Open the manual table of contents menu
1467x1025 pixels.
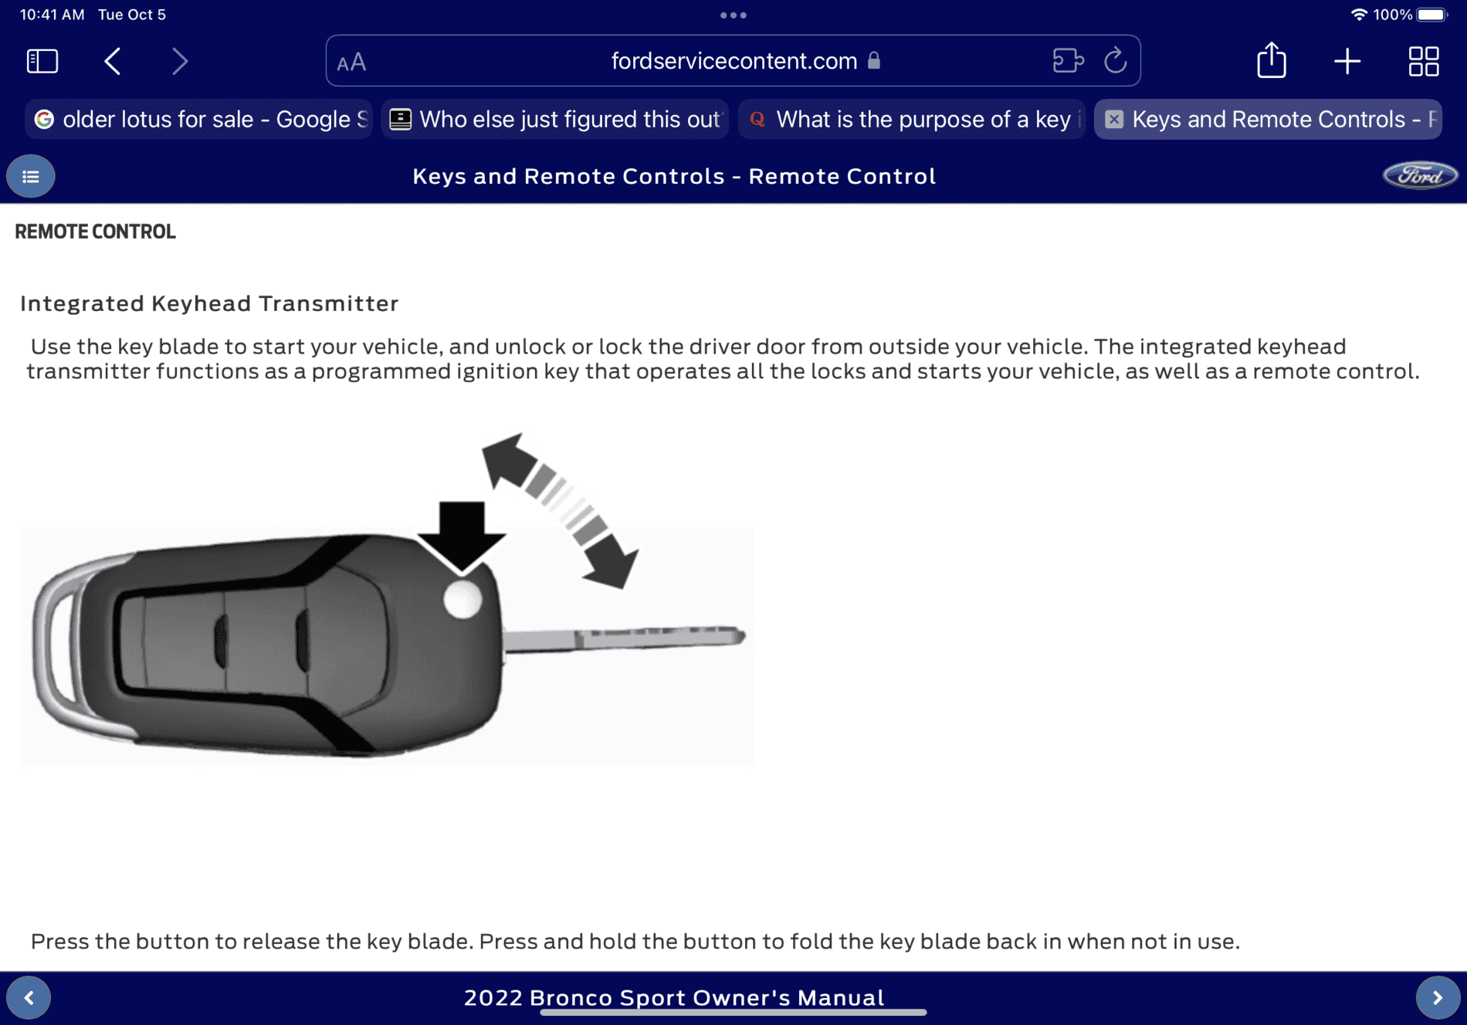coord(31,176)
